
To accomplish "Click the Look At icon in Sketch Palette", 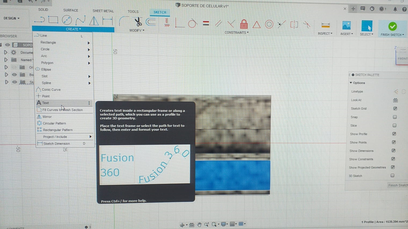I will point(395,100).
